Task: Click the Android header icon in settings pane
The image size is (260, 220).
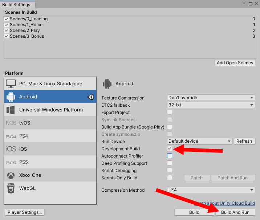Action: tap(107, 84)
